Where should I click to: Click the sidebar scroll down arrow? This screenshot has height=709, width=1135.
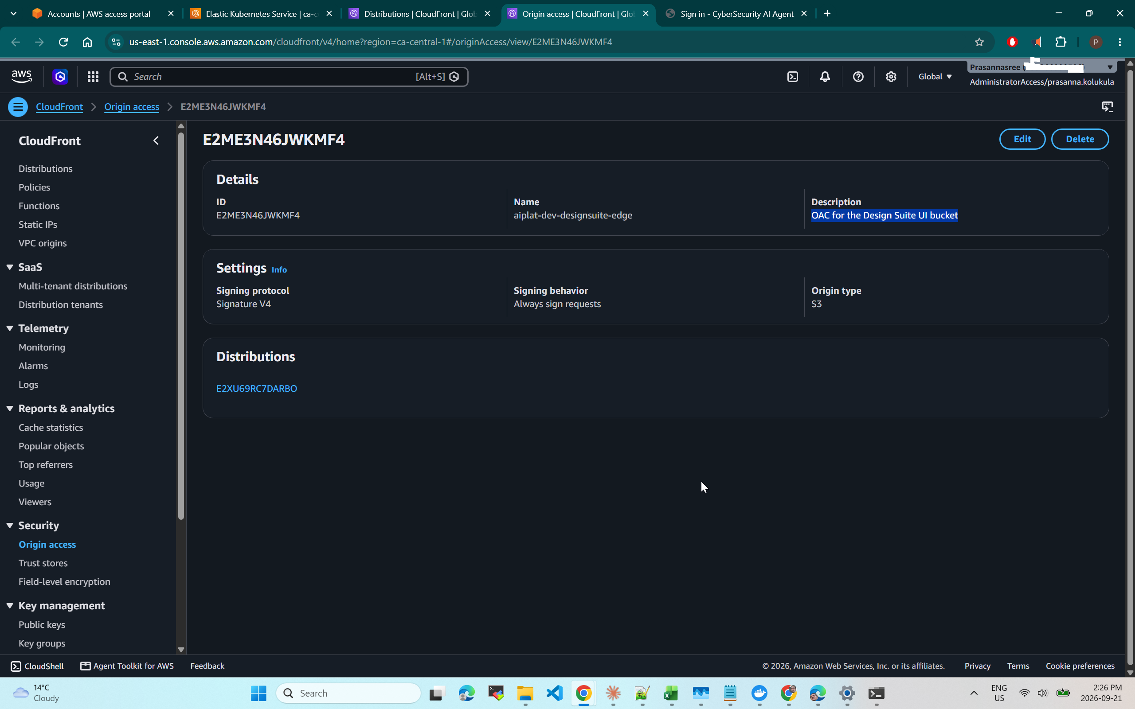(181, 650)
